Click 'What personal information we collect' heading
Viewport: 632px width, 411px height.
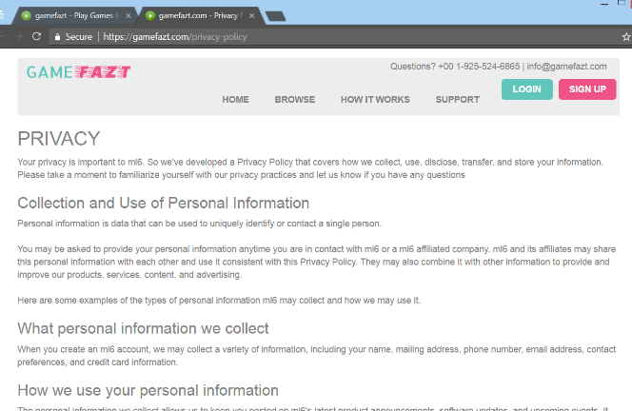coord(143,328)
